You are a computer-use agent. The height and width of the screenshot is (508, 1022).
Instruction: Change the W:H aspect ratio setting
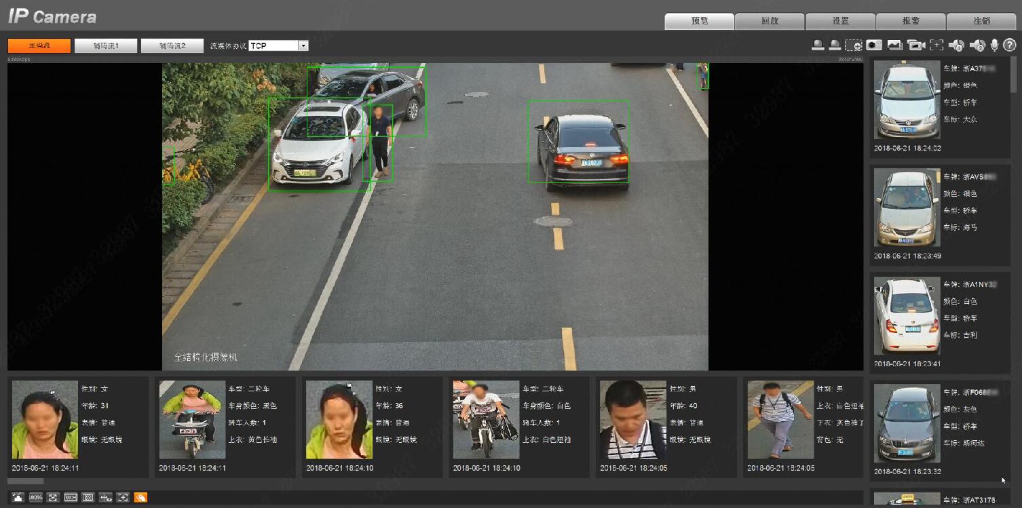tap(71, 498)
